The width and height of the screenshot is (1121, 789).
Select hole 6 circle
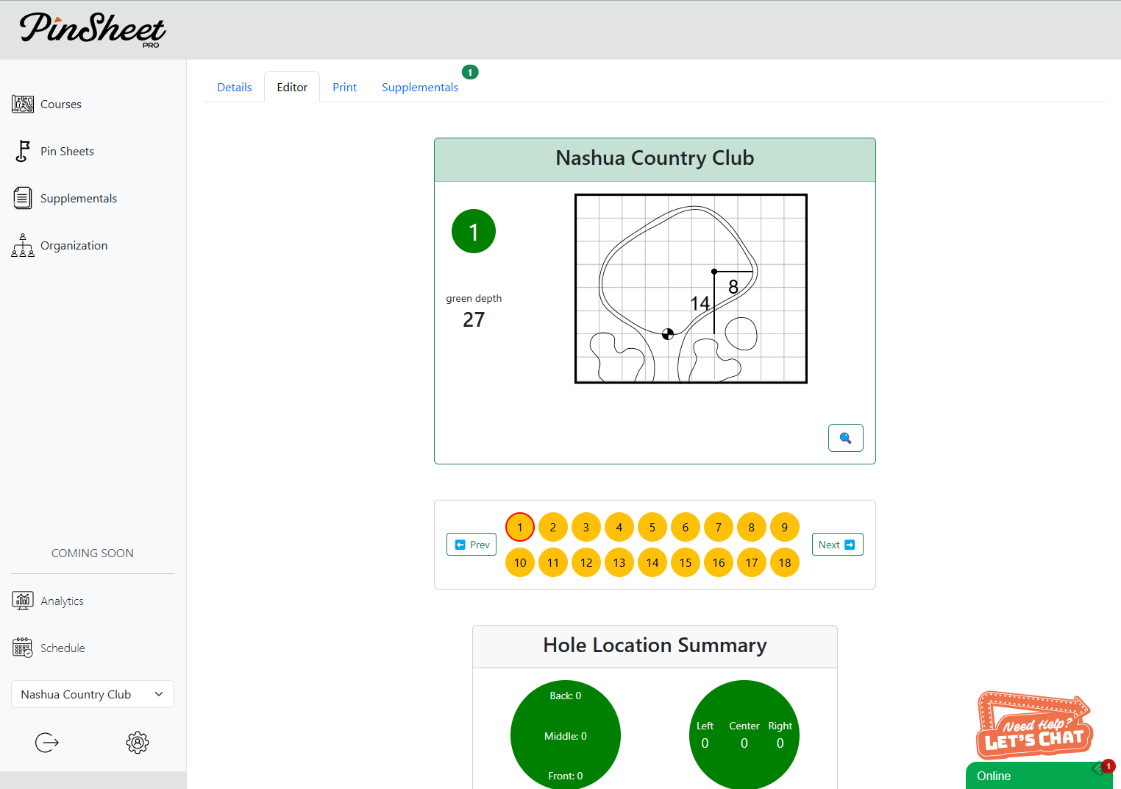[686, 527]
